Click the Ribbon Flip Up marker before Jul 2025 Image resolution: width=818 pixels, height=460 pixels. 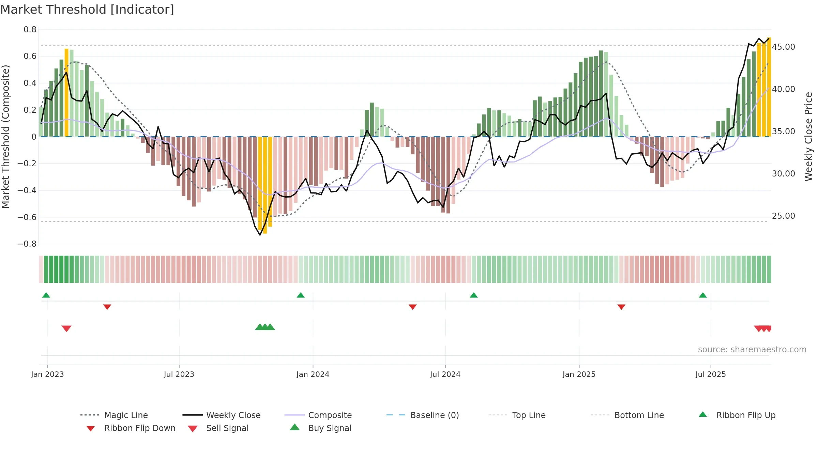[703, 295]
